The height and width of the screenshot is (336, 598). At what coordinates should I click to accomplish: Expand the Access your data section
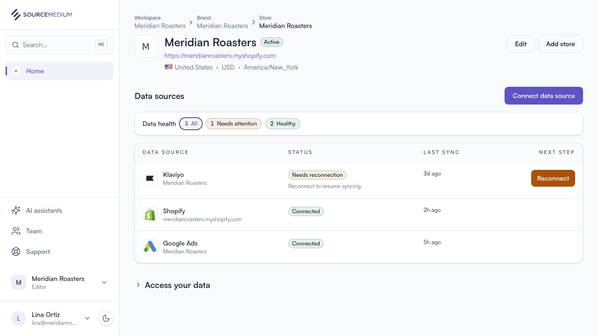(x=173, y=285)
